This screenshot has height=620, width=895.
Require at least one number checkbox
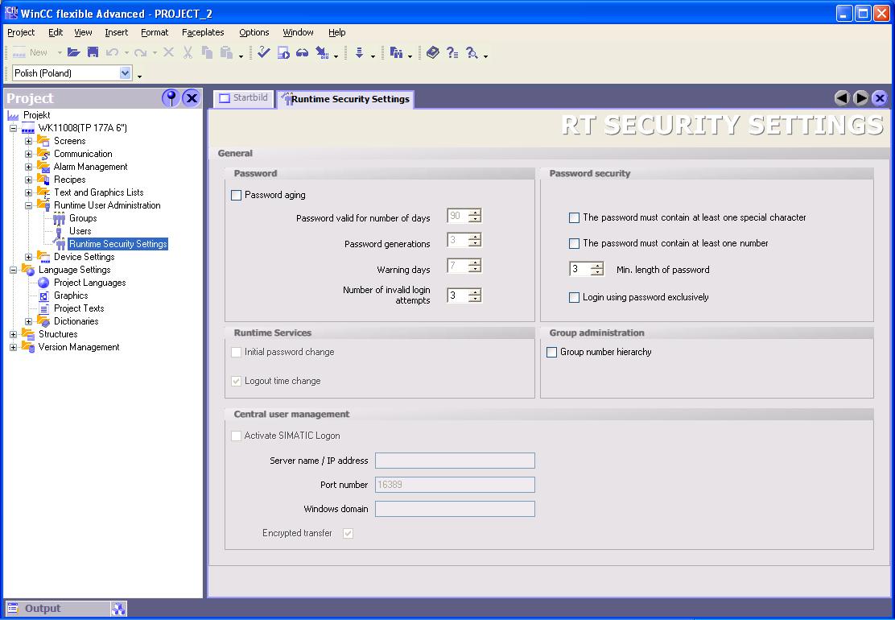tap(574, 244)
